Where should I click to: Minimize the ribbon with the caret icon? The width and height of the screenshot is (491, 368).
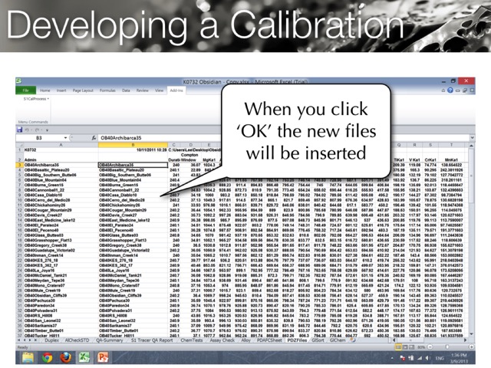443,90
